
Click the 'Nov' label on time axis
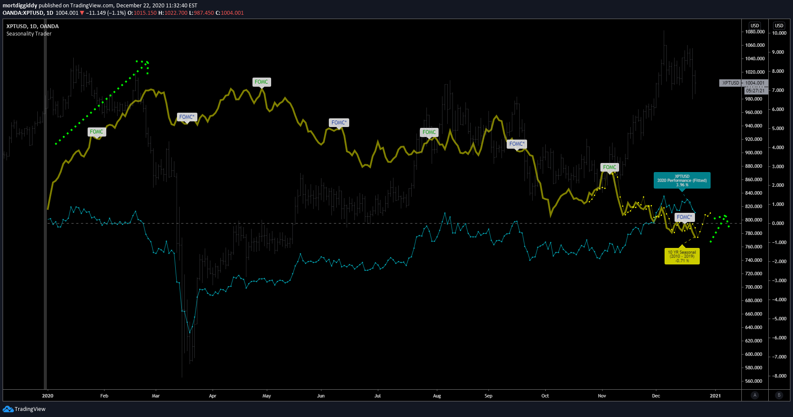click(602, 396)
